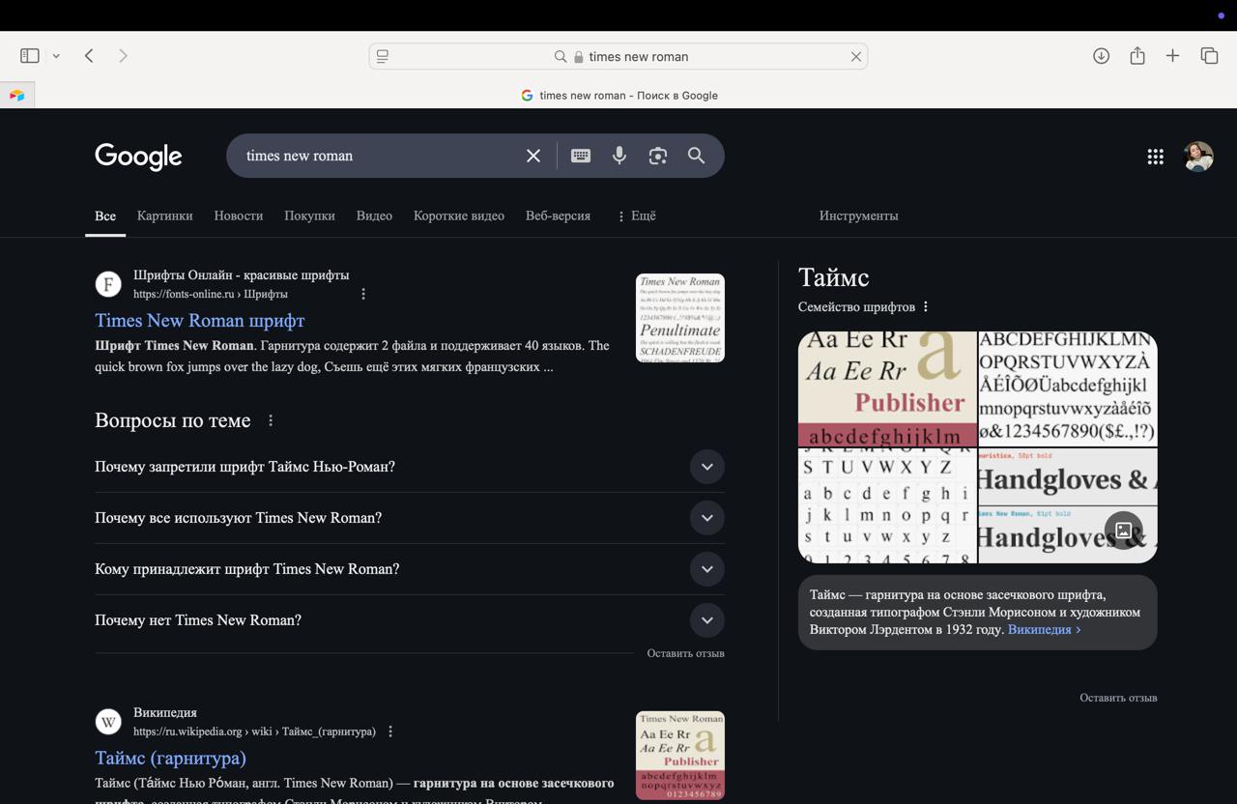Open the Publisher specimen image in panel
The width and height of the screenshot is (1237, 804).
coord(887,388)
